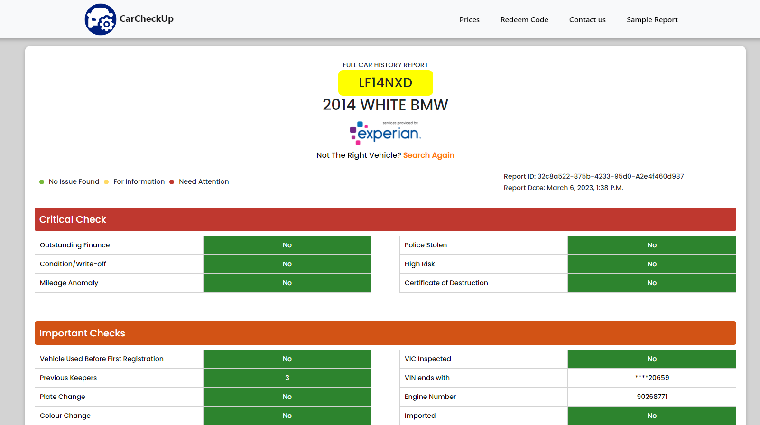This screenshot has width=760, height=425.
Task: Click the CarCheckUp brand name text
Action: pyautogui.click(x=147, y=19)
